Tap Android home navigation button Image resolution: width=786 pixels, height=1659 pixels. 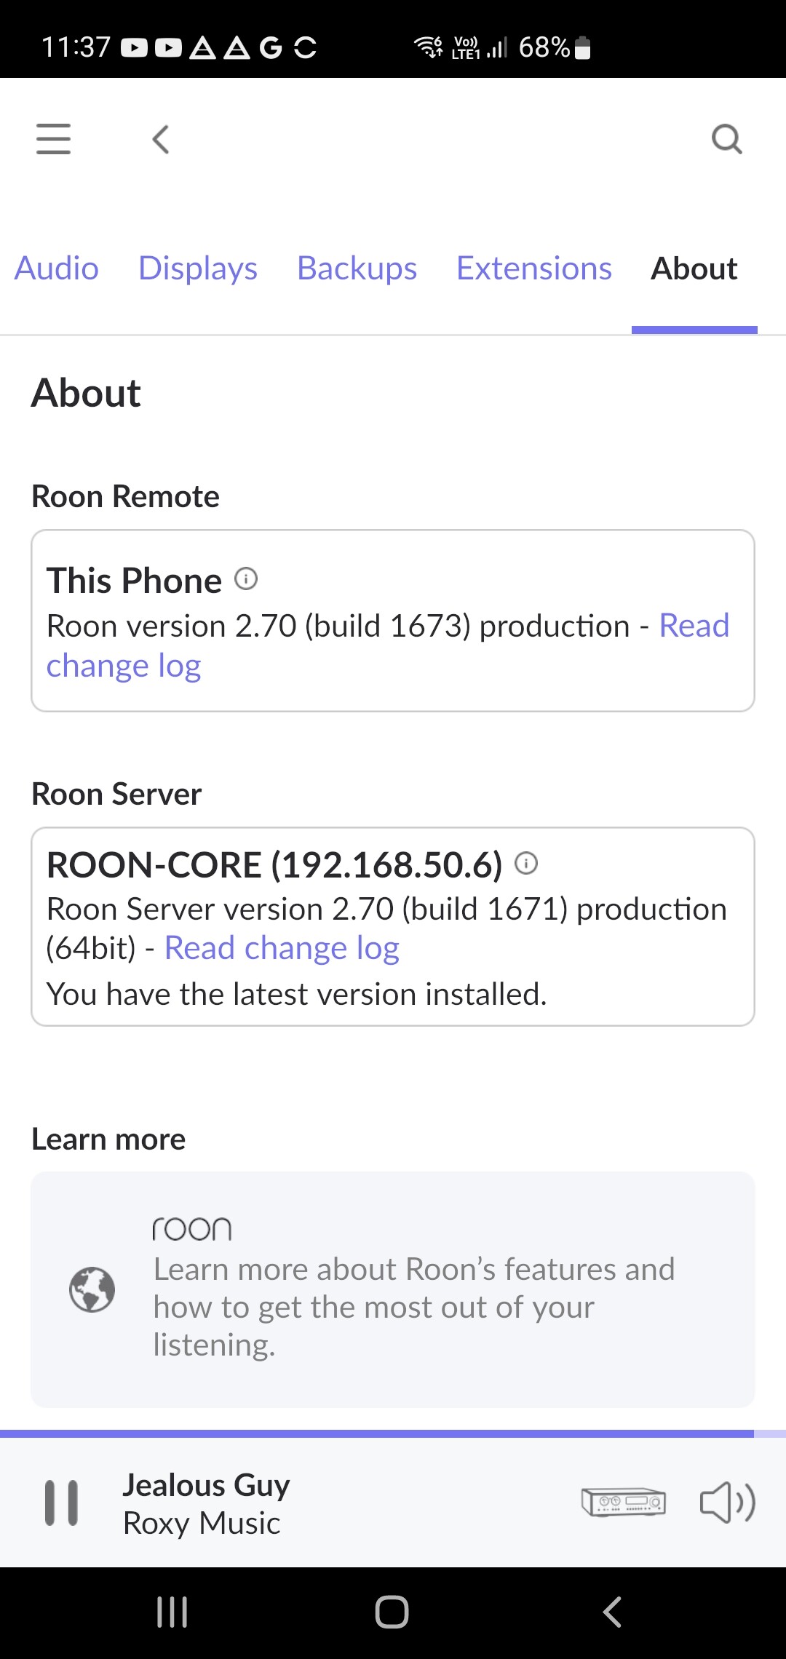click(392, 1612)
